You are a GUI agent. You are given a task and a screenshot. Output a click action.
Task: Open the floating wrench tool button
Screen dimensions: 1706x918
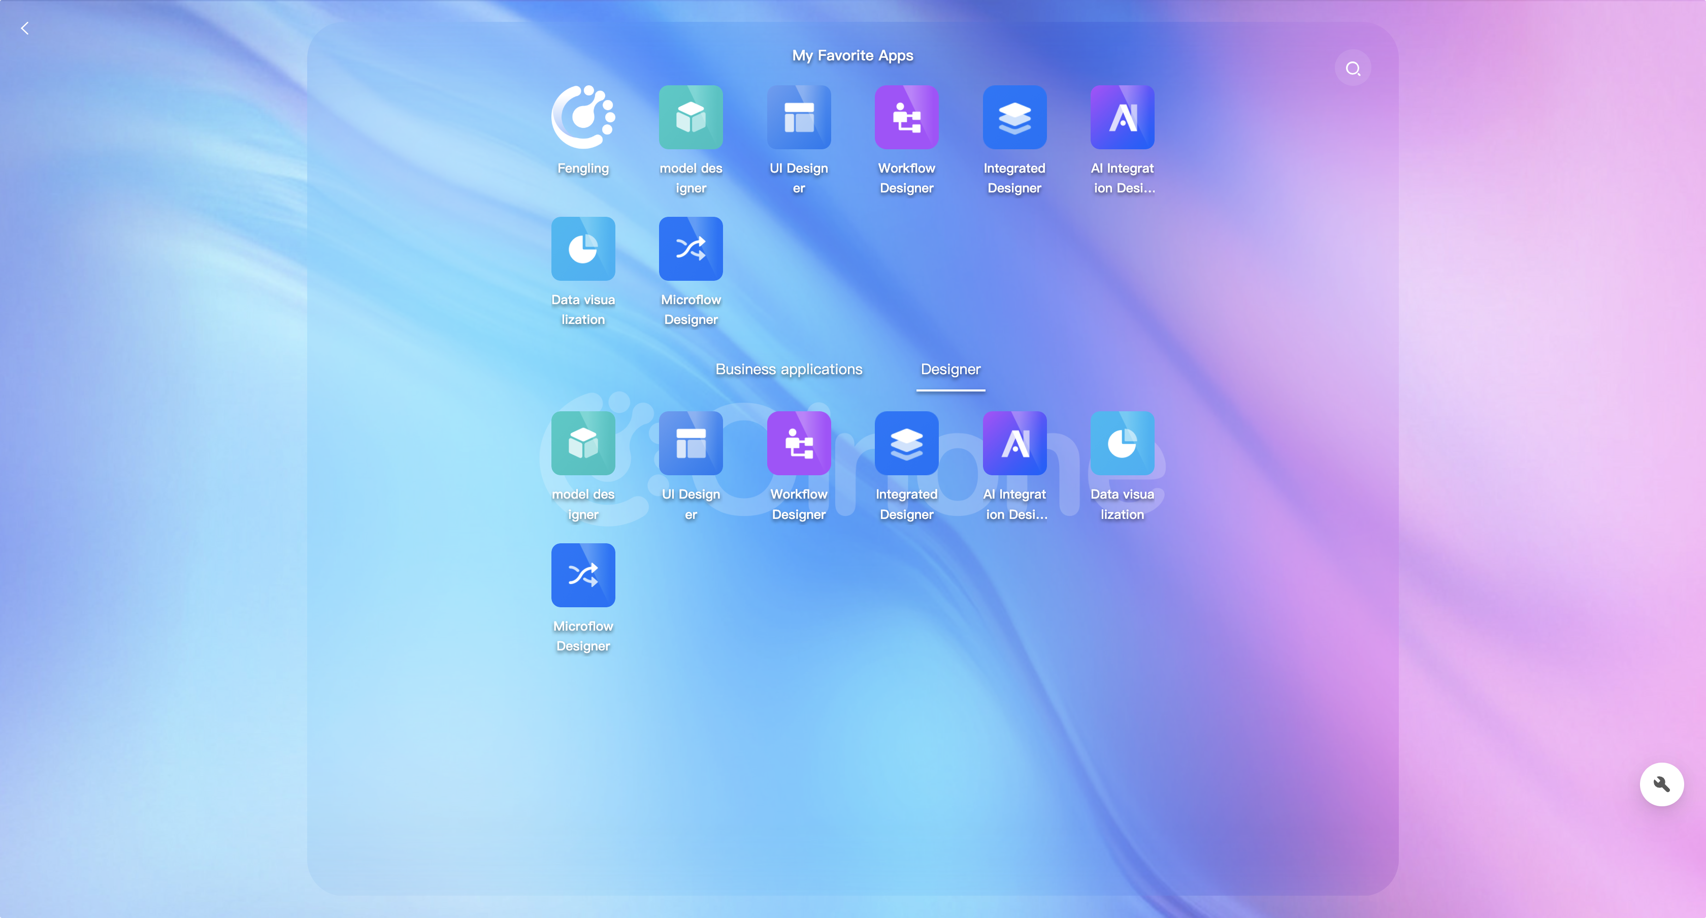(x=1661, y=784)
